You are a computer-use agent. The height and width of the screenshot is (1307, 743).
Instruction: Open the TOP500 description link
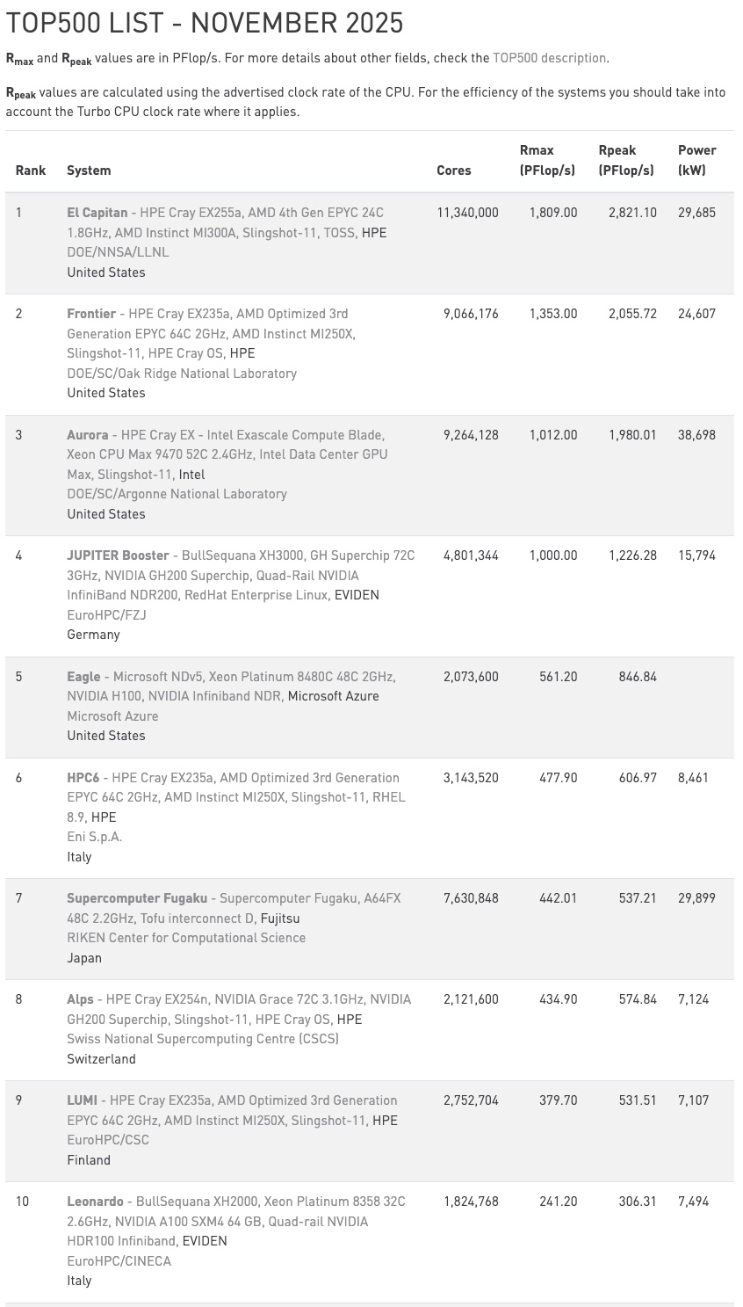549,58
